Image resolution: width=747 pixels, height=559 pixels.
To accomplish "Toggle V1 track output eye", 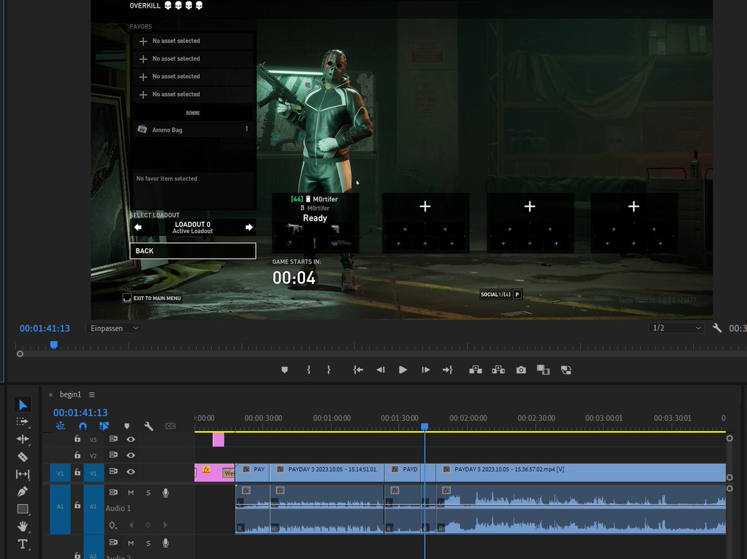I will [x=131, y=472].
